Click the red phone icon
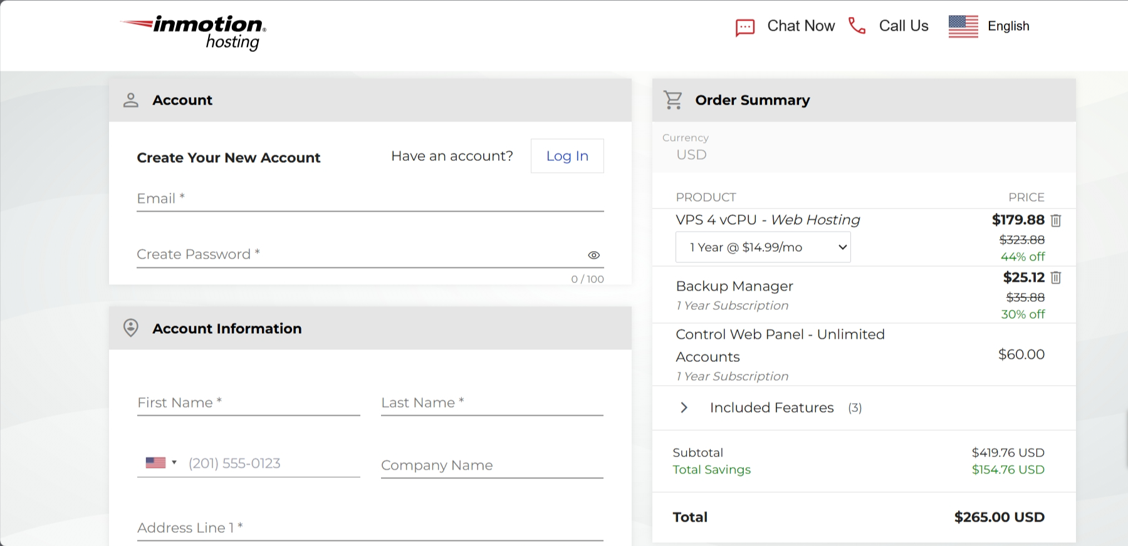The height and width of the screenshot is (546, 1128). click(x=857, y=26)
